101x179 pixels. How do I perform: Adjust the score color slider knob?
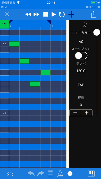click(97, 32)
